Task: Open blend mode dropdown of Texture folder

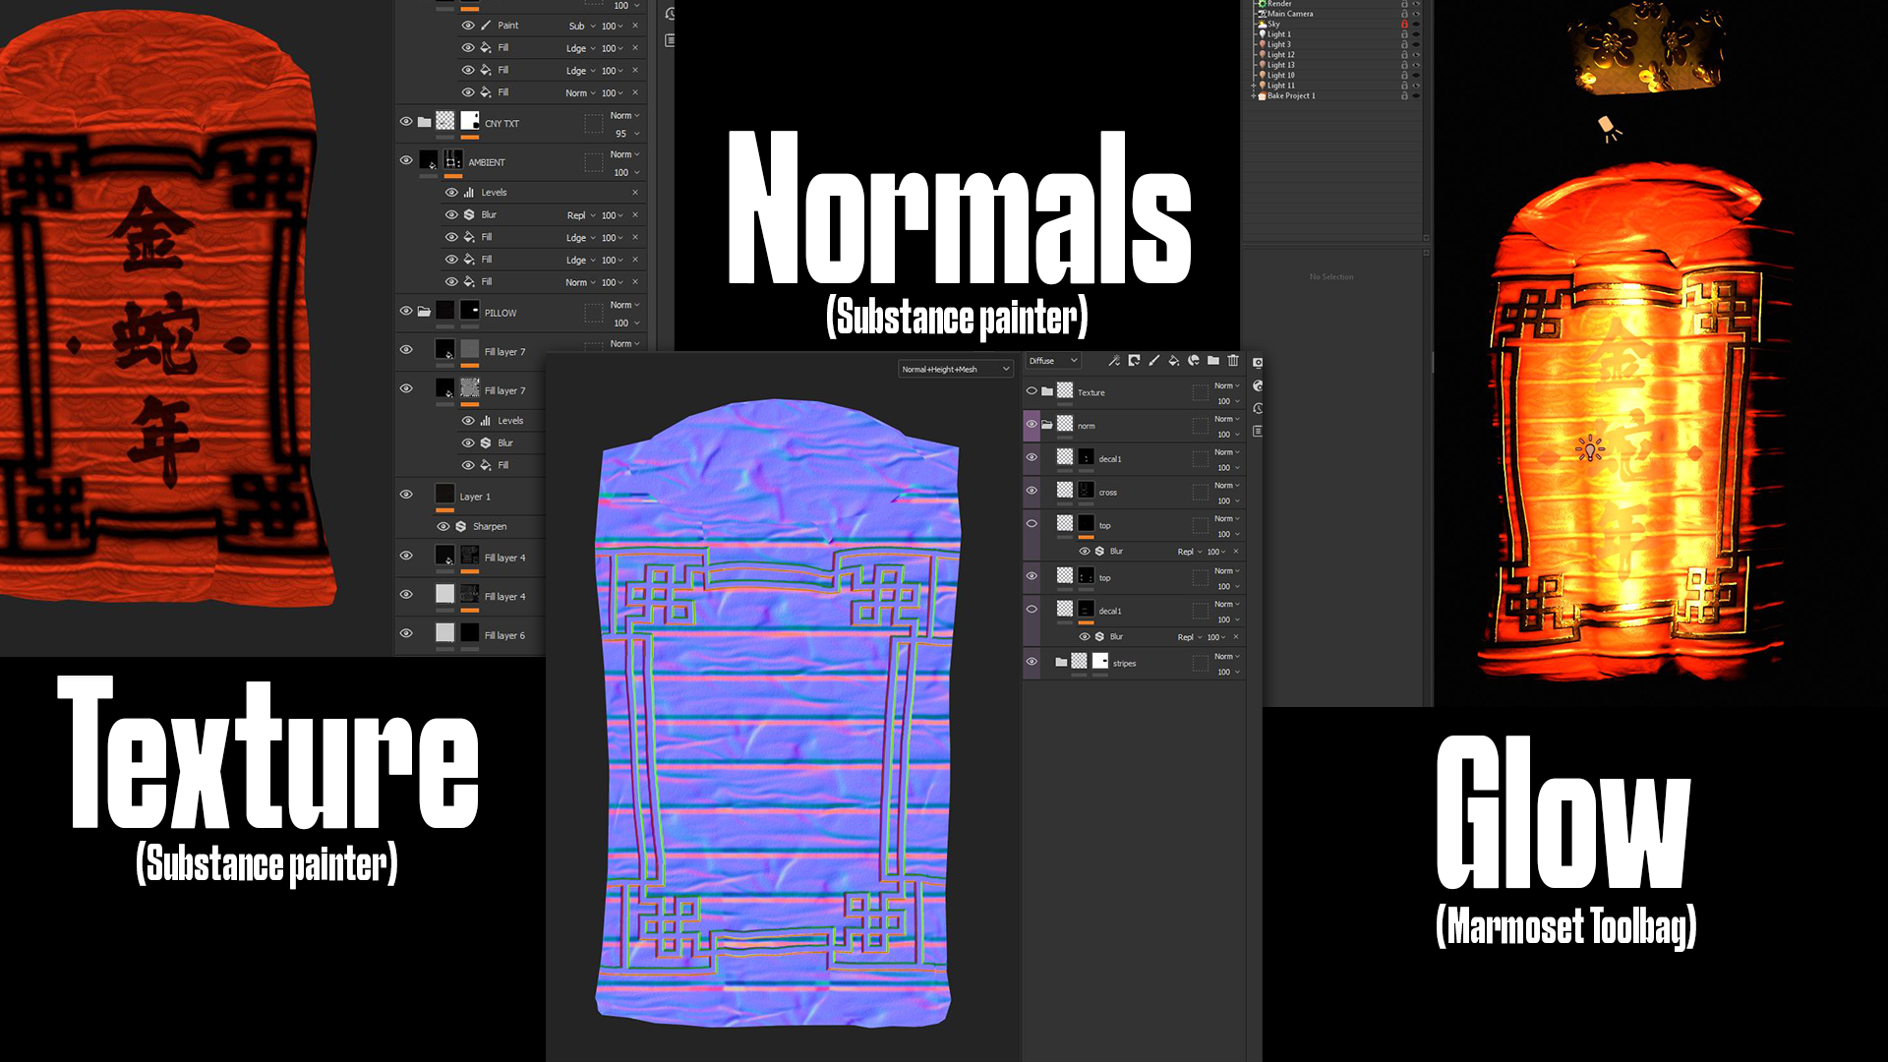Action: click(x=1226, y=385)
